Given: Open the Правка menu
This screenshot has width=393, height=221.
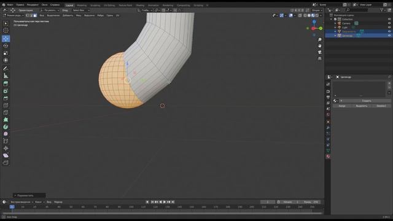Looking at the screenshot, I should (x=20, y=5).
